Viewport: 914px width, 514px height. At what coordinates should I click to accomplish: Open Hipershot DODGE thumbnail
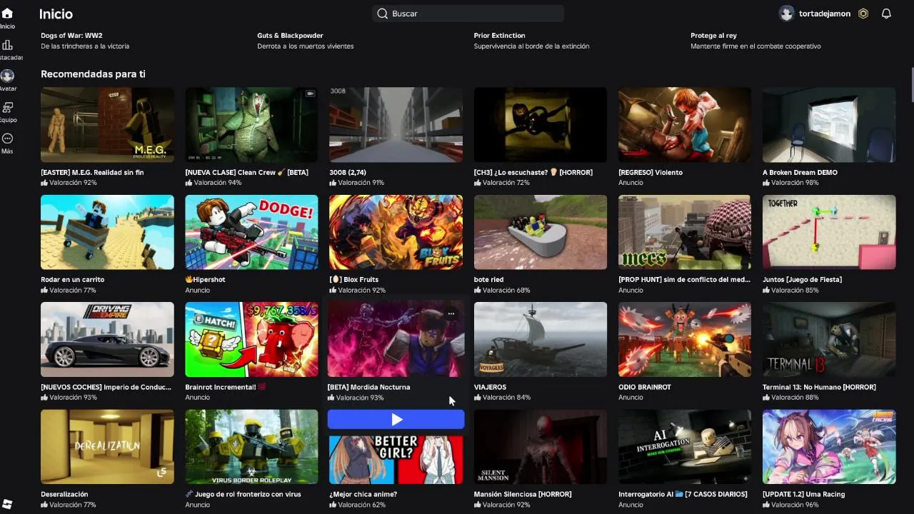[251, 232]
